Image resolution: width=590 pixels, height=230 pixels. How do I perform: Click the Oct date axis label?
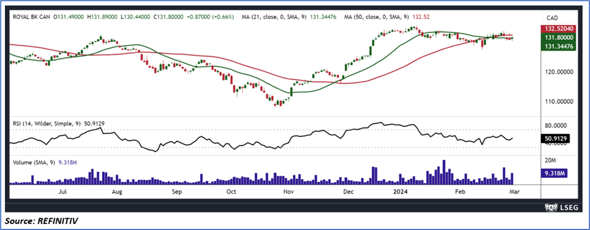pos(231,191)
